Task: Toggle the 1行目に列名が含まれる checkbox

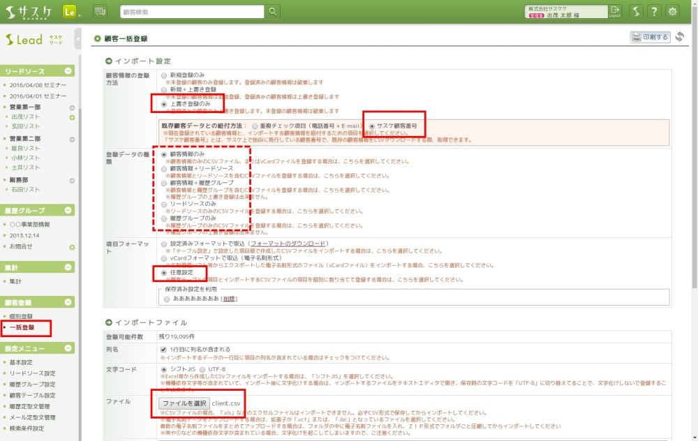Action: tap(164, 349)
